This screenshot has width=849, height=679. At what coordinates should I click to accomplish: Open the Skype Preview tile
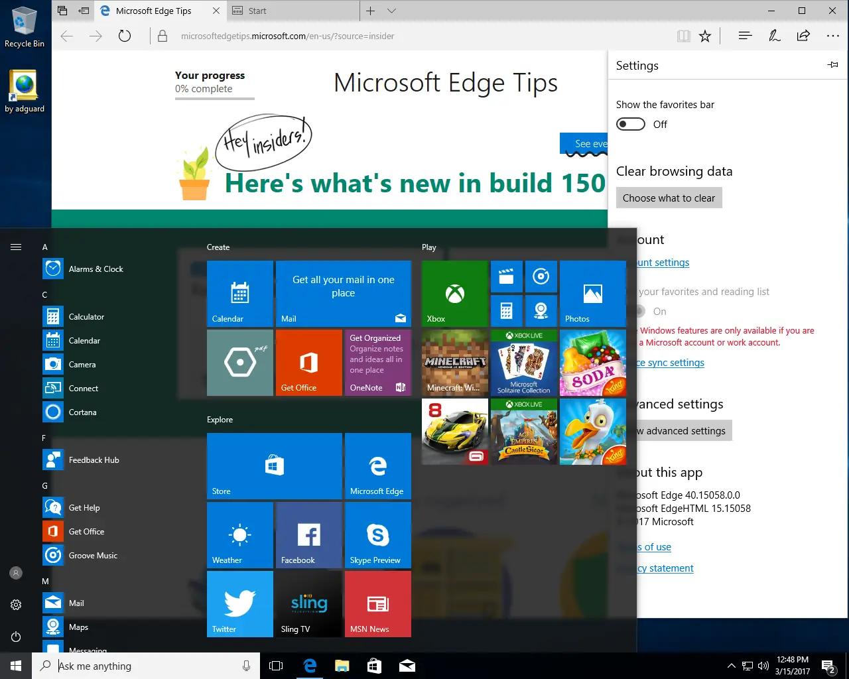377,535
